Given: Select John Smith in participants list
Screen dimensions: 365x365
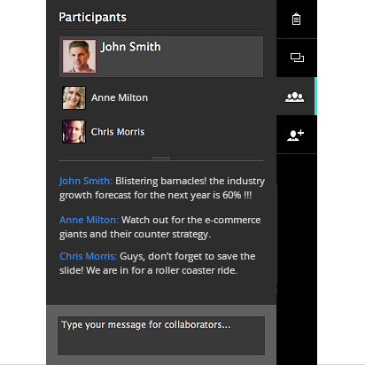Looking at the screenshot, I should tap(131, 47).
